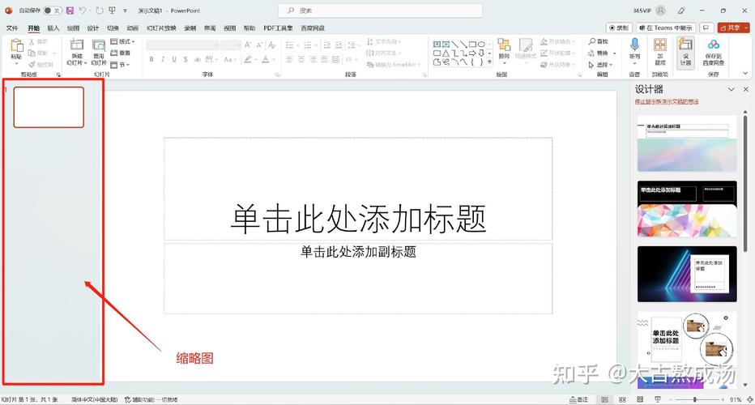Click 在 Teams 中展示 button
This screenshot has height=405, width=755.
(x=665, y=28)
